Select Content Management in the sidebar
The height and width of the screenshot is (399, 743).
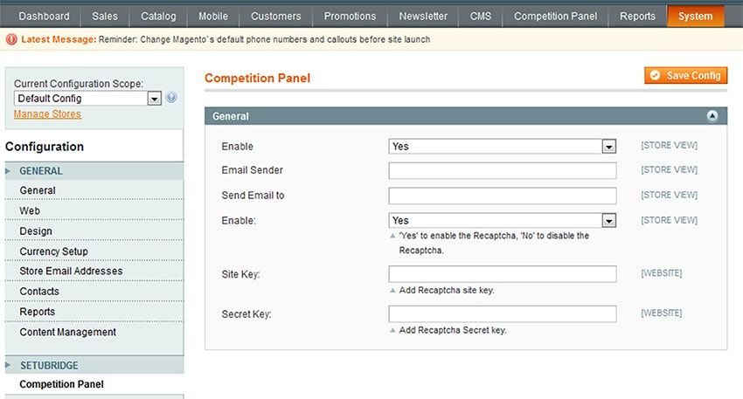67,332
